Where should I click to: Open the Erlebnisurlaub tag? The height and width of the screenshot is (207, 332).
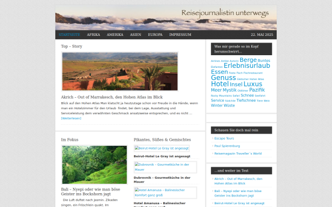pos(247,66)
